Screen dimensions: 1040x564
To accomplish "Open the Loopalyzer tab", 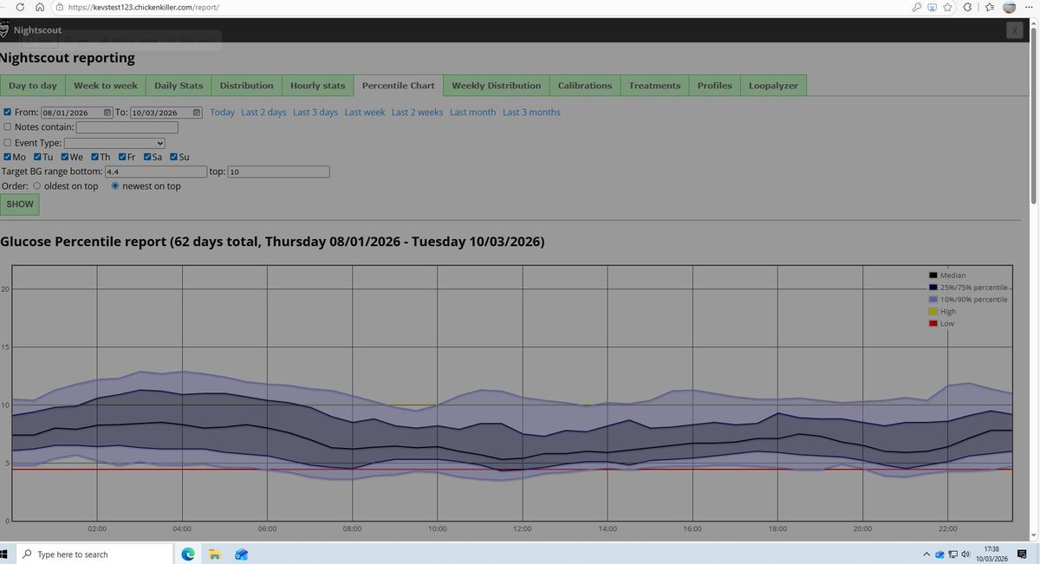I will 774,85.
